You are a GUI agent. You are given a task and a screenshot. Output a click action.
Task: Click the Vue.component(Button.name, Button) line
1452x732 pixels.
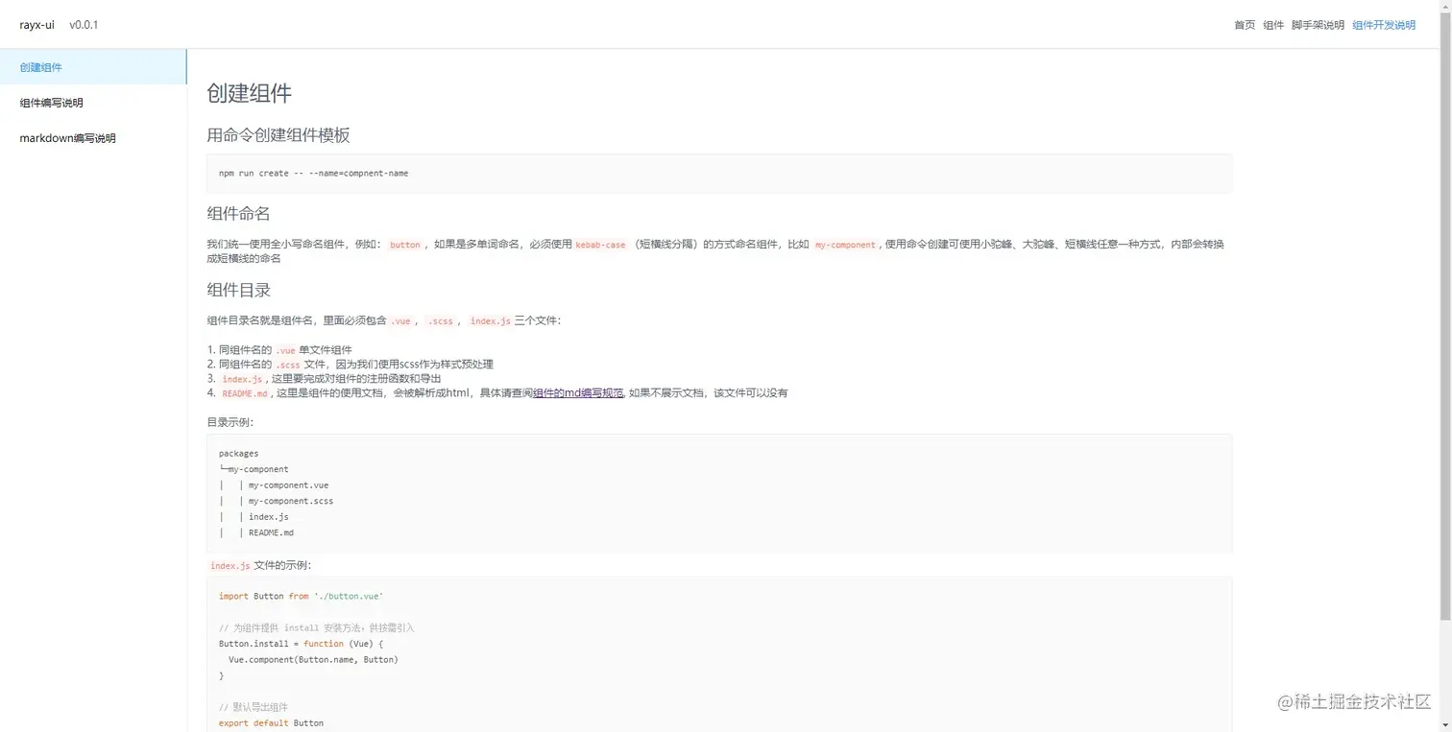[313, 660]
